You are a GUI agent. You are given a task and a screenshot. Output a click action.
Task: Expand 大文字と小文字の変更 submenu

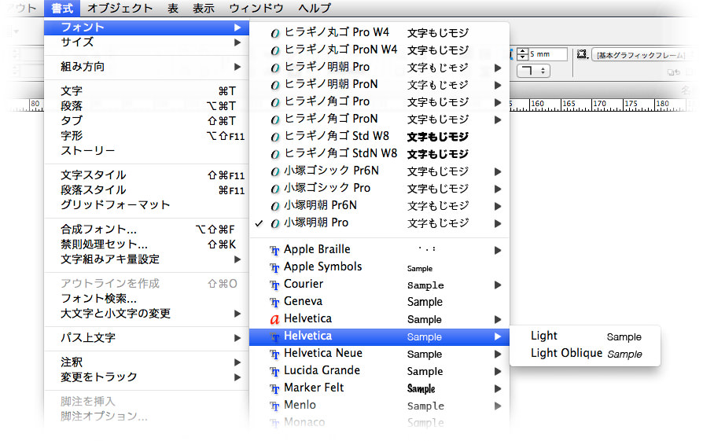pyautogui.click(x=146, y=314)
